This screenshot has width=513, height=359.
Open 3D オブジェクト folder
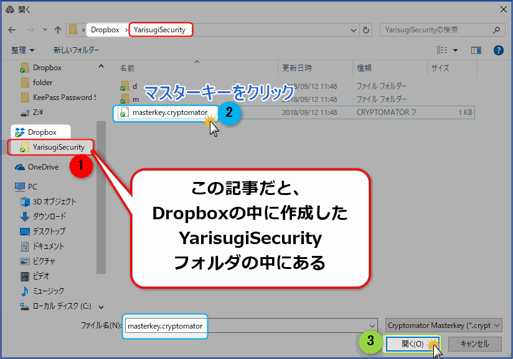point(54,202)
